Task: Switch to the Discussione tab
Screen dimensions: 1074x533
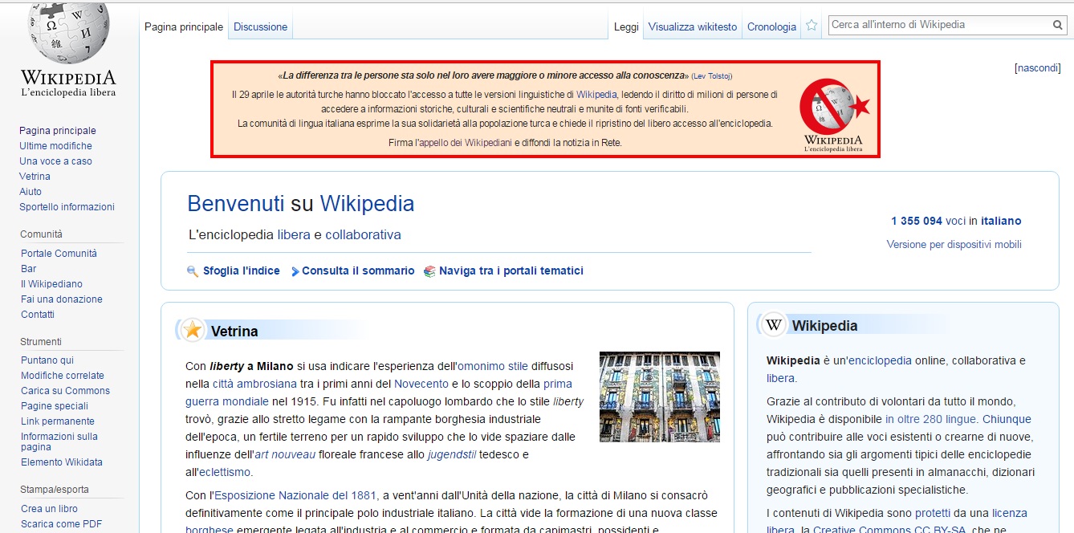Action: 260,26
